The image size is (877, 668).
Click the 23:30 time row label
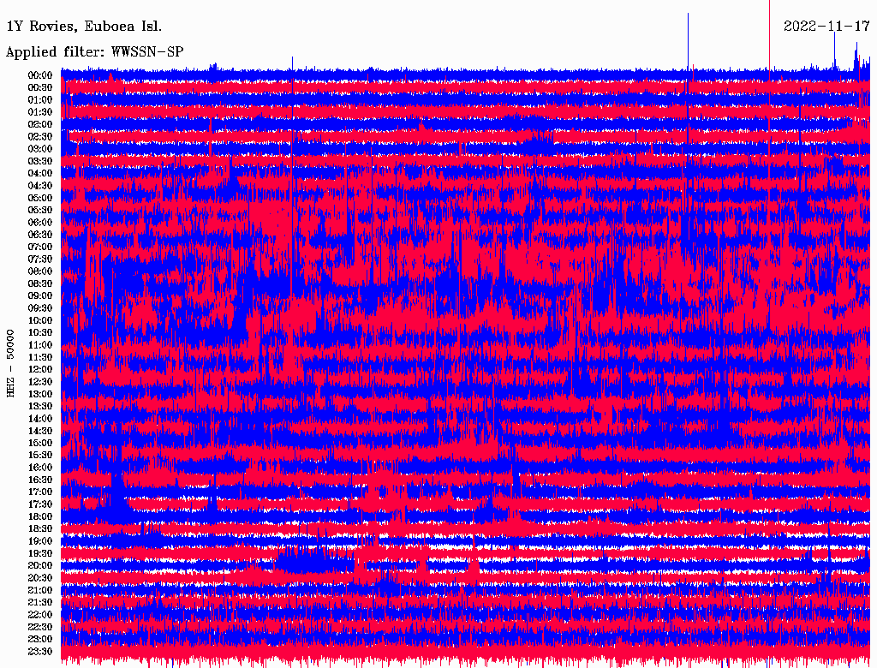40,651
